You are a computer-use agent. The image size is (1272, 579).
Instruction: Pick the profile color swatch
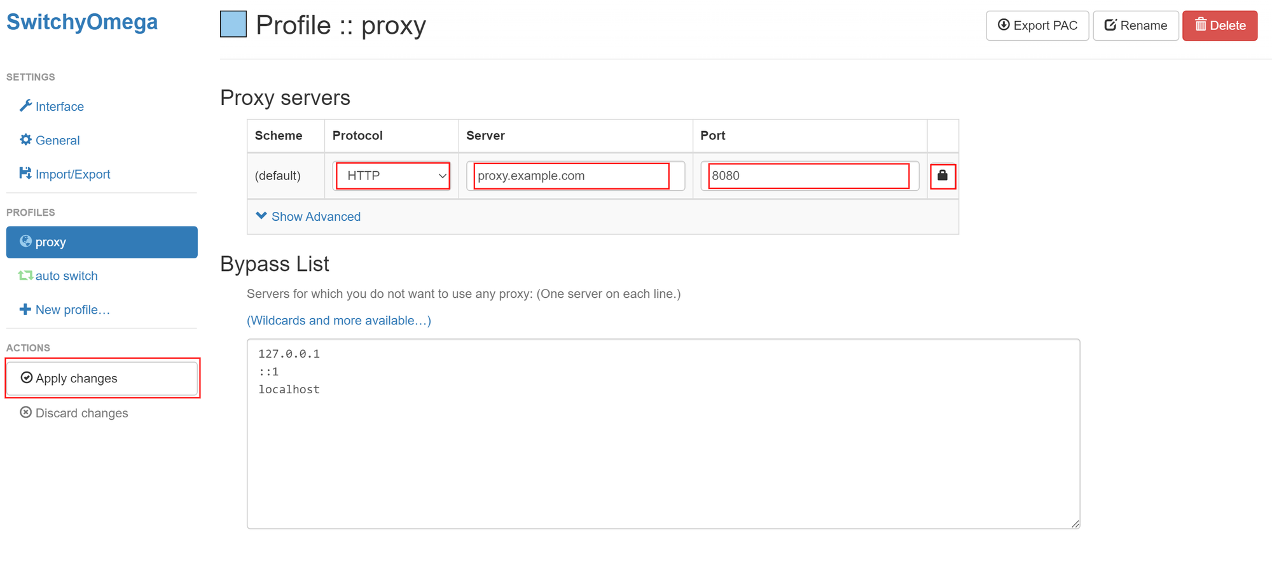coord(233,24)
